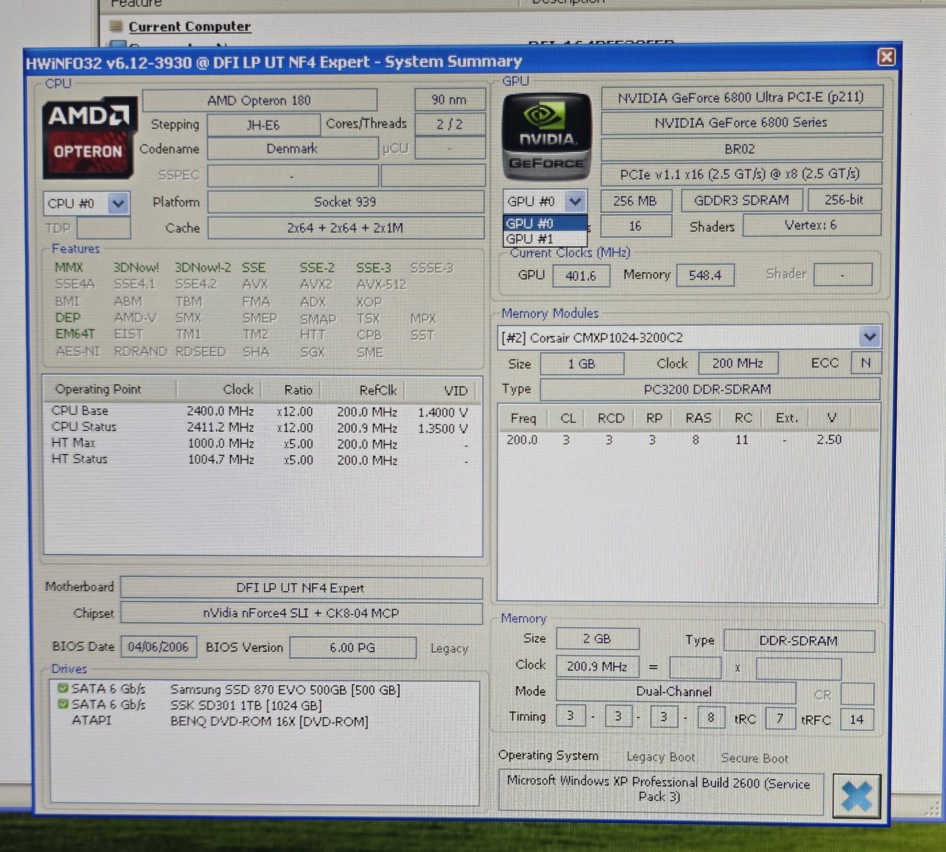Click the BIOS Date field
Screen dimensions: 946x852
[158, 647]
